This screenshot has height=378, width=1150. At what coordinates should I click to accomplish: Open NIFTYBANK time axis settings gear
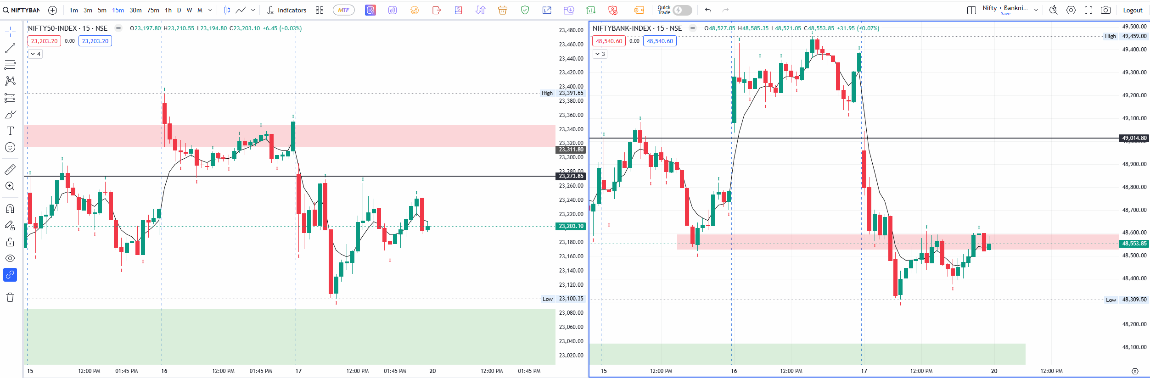(x=1135, y=371)
